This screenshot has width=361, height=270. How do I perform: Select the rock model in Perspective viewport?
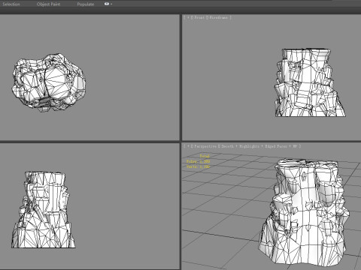[303, 211]
